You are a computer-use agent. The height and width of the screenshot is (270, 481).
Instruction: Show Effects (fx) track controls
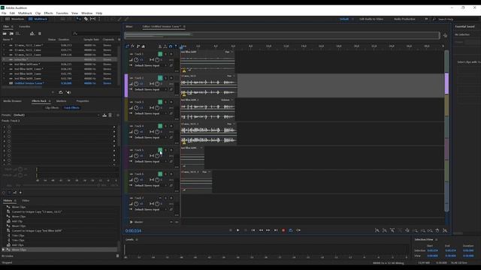pos(133,46)
